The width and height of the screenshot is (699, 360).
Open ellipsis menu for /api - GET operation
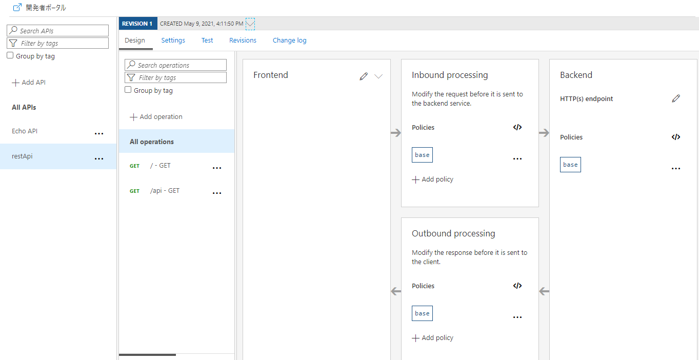point(217,193)
